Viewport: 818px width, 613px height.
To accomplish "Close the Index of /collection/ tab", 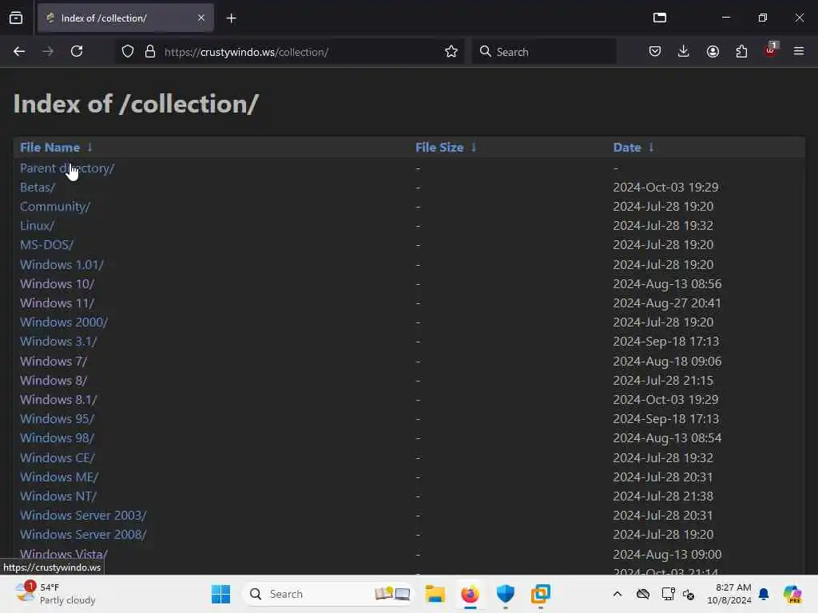I will [201, 18].
